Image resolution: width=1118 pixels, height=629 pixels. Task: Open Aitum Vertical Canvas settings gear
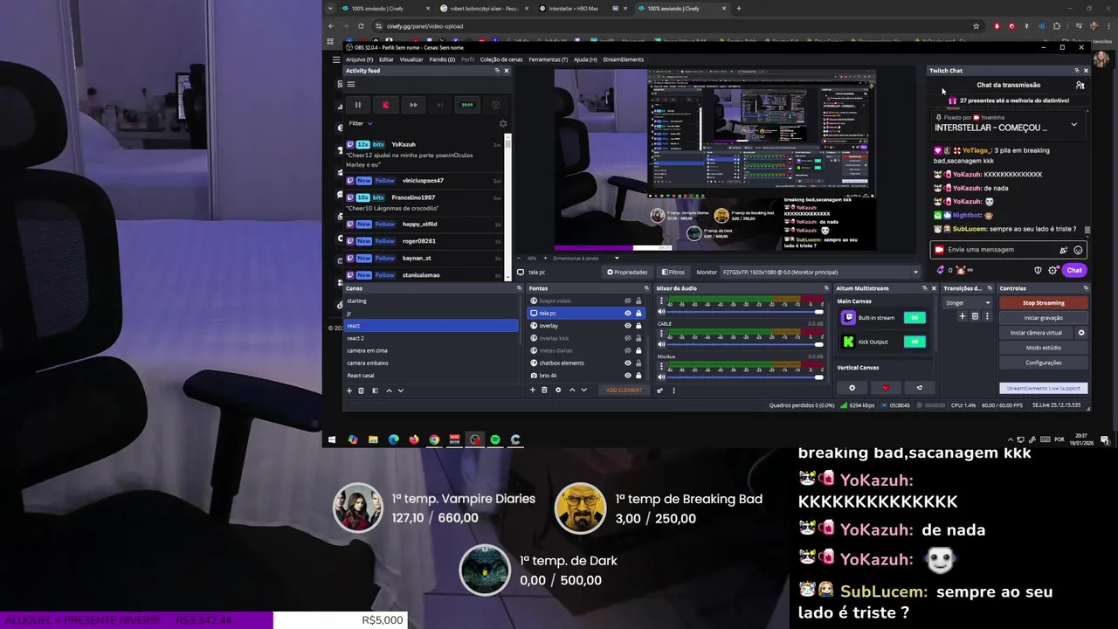pyautogui.click(x=852, y=388)
